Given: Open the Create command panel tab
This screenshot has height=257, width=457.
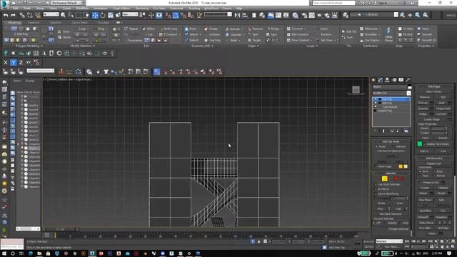Looking at the screenshot, I should tap(373, 80).
